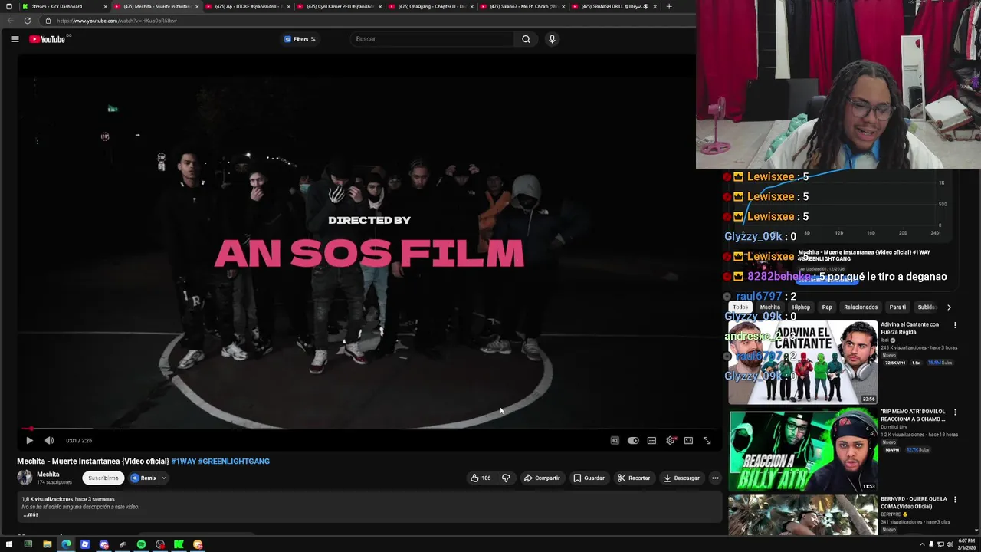Share the video via Compartir
This screenshot has height=552, width=981.
tap(542, 478)
